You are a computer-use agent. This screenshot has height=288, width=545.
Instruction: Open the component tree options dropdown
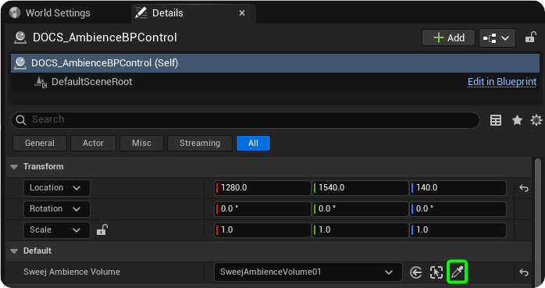(497, 38)
